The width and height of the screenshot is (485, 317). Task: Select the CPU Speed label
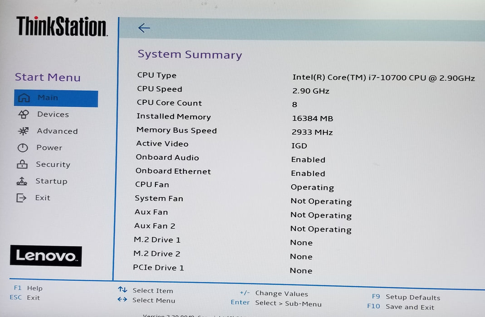[x=160, y=89]
